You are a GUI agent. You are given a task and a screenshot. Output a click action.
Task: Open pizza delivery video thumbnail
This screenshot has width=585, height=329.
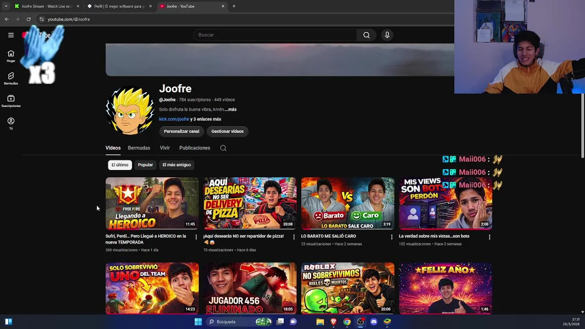[250, 203]
